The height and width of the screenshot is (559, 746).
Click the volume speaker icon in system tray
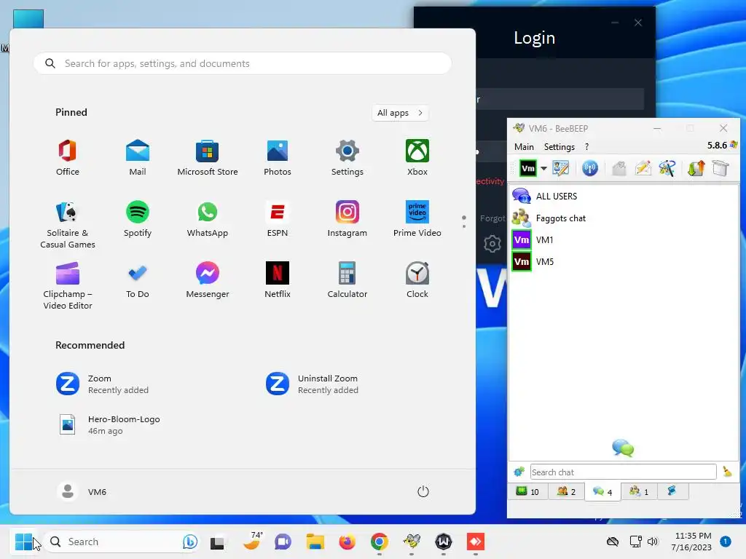coord(652,542)
